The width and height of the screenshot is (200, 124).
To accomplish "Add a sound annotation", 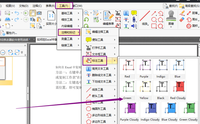I will [x=134, y=26].
